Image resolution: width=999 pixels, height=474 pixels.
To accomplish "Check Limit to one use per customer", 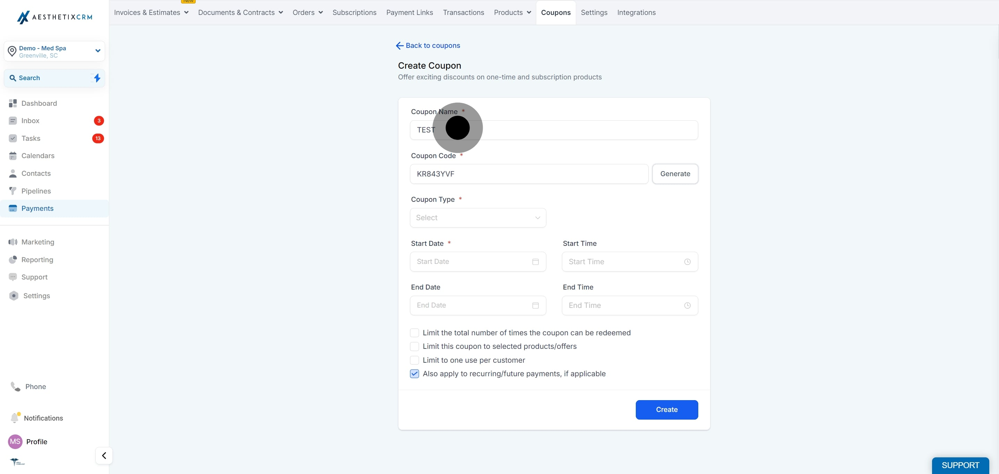I will click(x=414, y=360).
